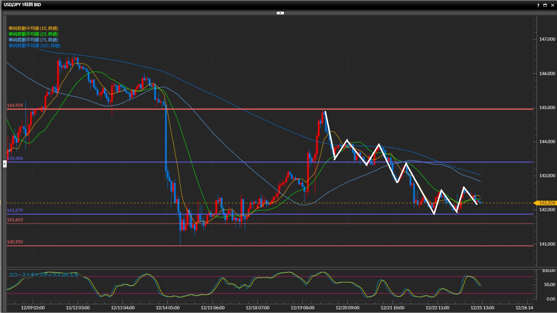Select the 140.950 red line label

coord(15,242)
